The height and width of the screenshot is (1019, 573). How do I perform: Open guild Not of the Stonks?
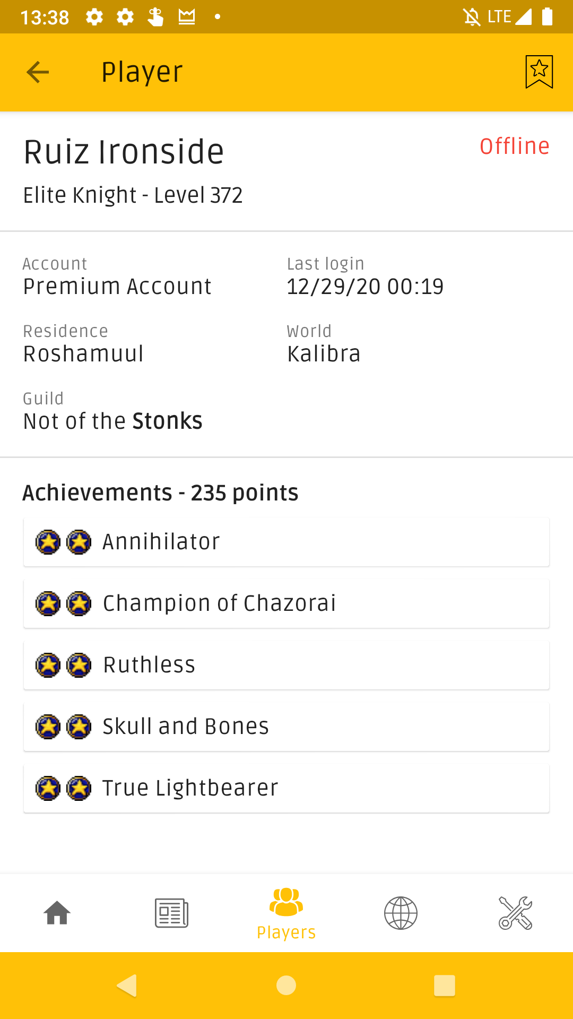113,421
